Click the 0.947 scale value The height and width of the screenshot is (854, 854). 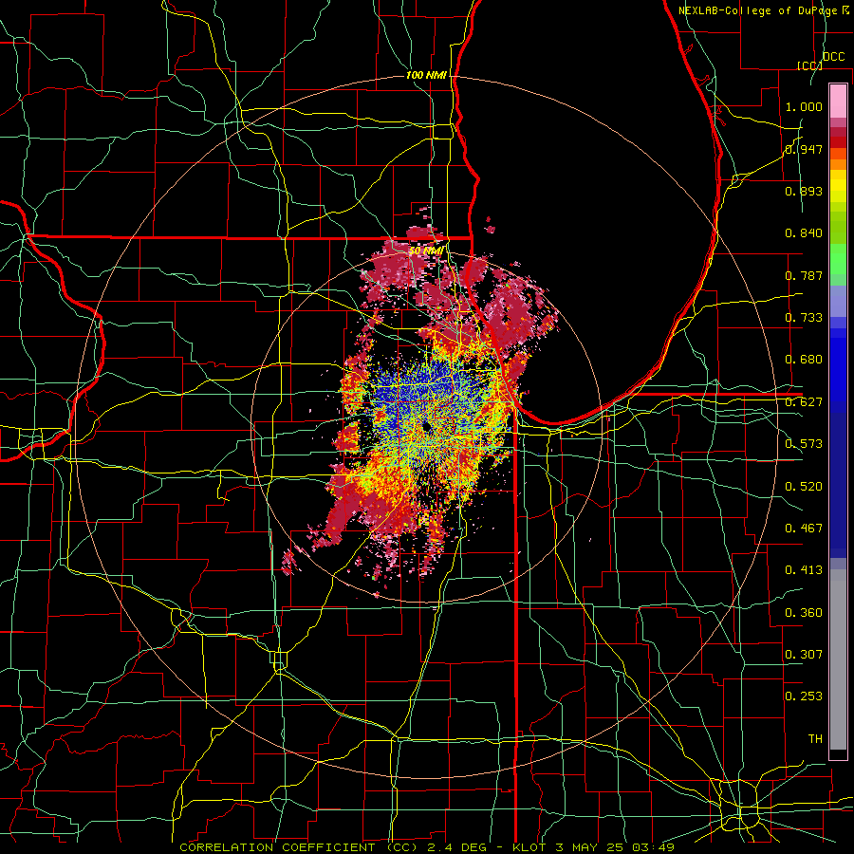click(x=804, y=149)
